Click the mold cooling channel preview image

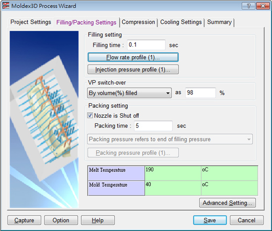coord(44,119)
